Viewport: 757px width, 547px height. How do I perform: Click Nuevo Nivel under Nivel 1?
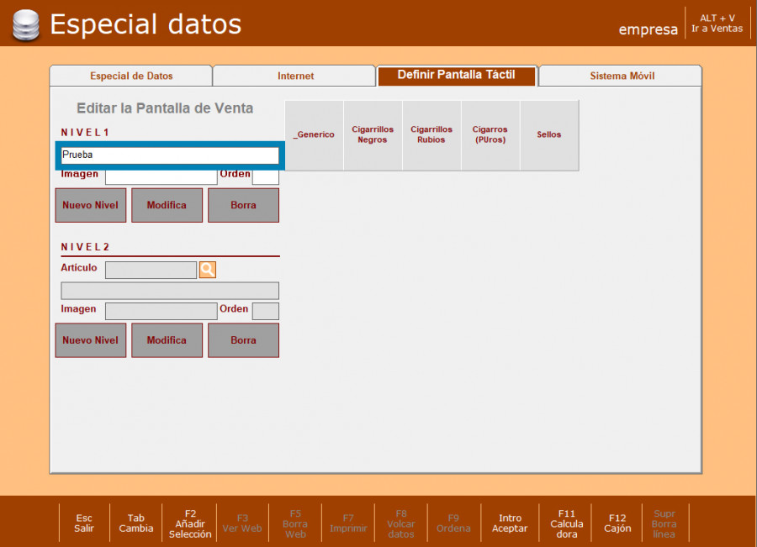pos(91,205)
